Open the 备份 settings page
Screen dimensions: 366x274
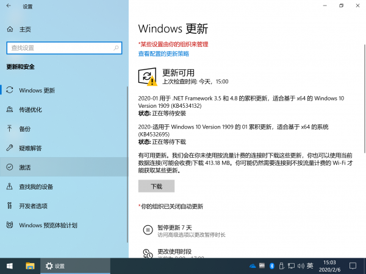pos(63,128)
